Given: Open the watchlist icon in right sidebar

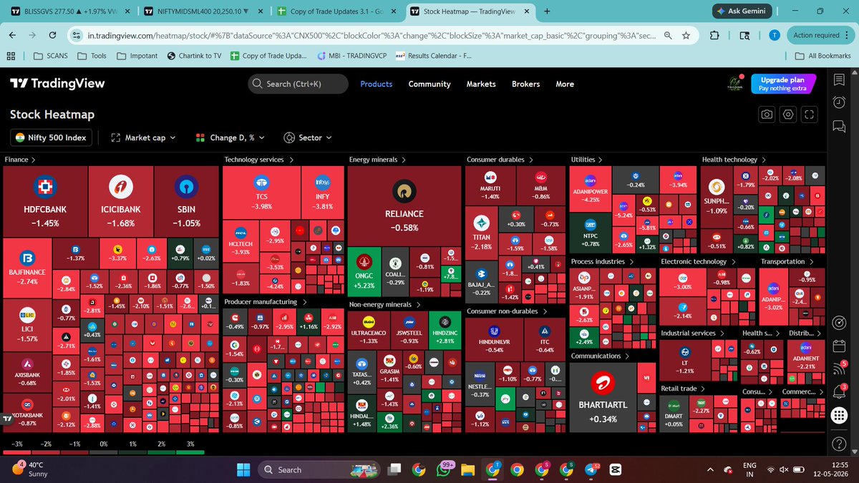Looking at the screenshot, I should coord(840,81).
